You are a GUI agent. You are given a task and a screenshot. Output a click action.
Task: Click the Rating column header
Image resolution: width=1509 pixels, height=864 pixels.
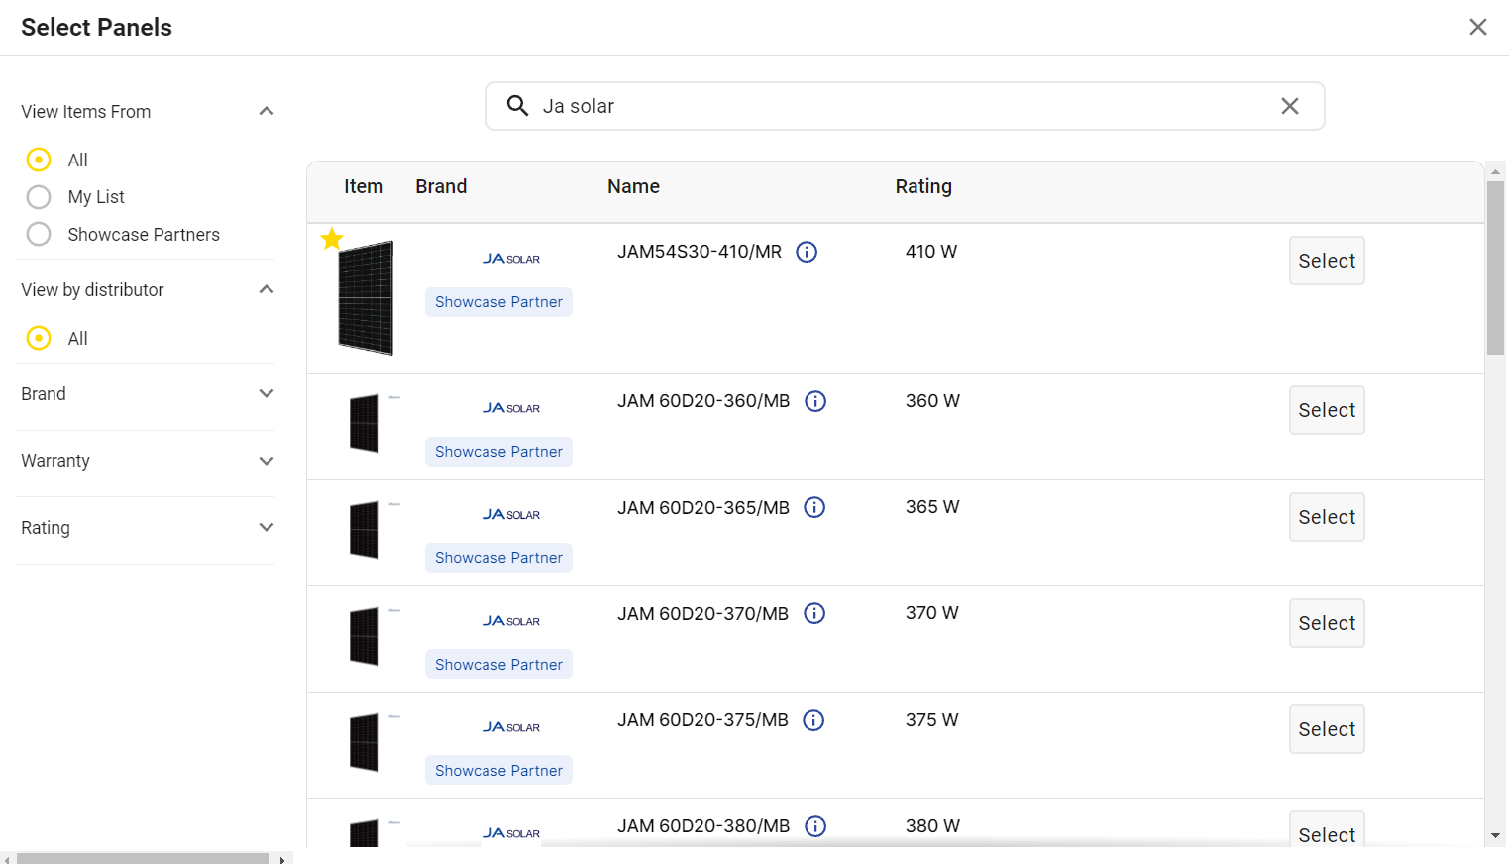tap(923, 187)
